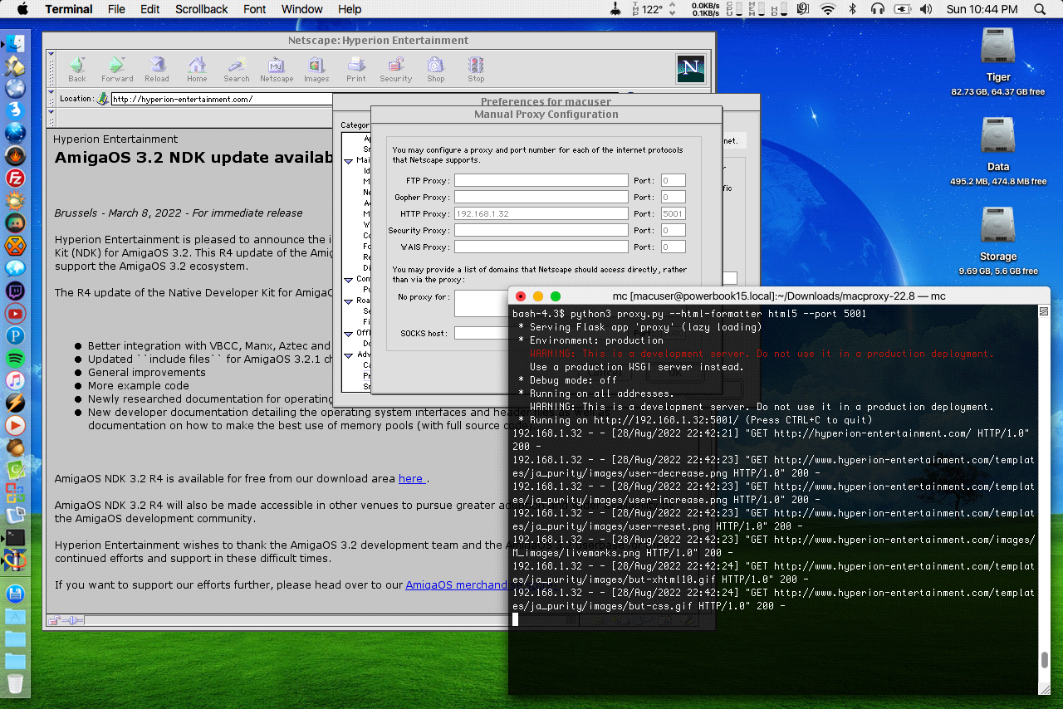Click the Netscape N logo throbber
The height and width of the screenshot is (709, 1063).
pos(690,68)
